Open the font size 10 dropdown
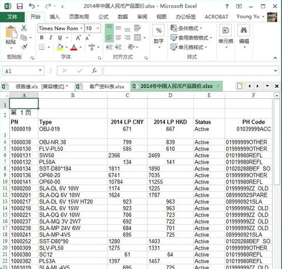This screenshot has width=282, height=269. tap(98, 28)
